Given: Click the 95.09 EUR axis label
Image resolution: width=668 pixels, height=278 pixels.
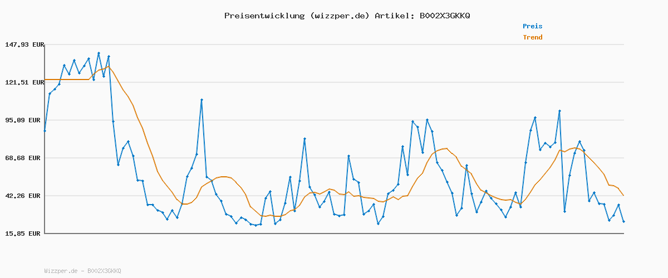Looking at the screenshot, I should (24, 120).
